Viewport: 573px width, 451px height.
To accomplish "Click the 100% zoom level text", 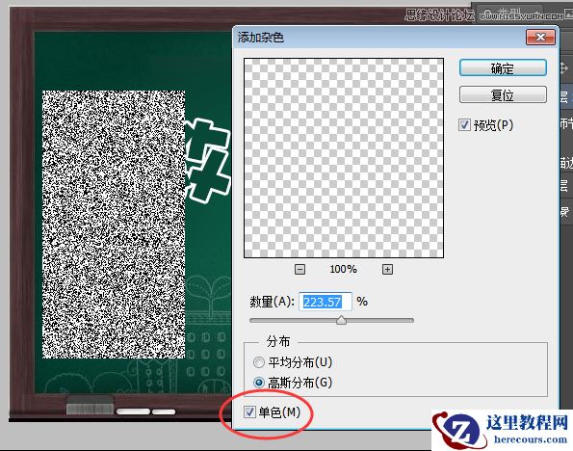I will pos(343,269).
